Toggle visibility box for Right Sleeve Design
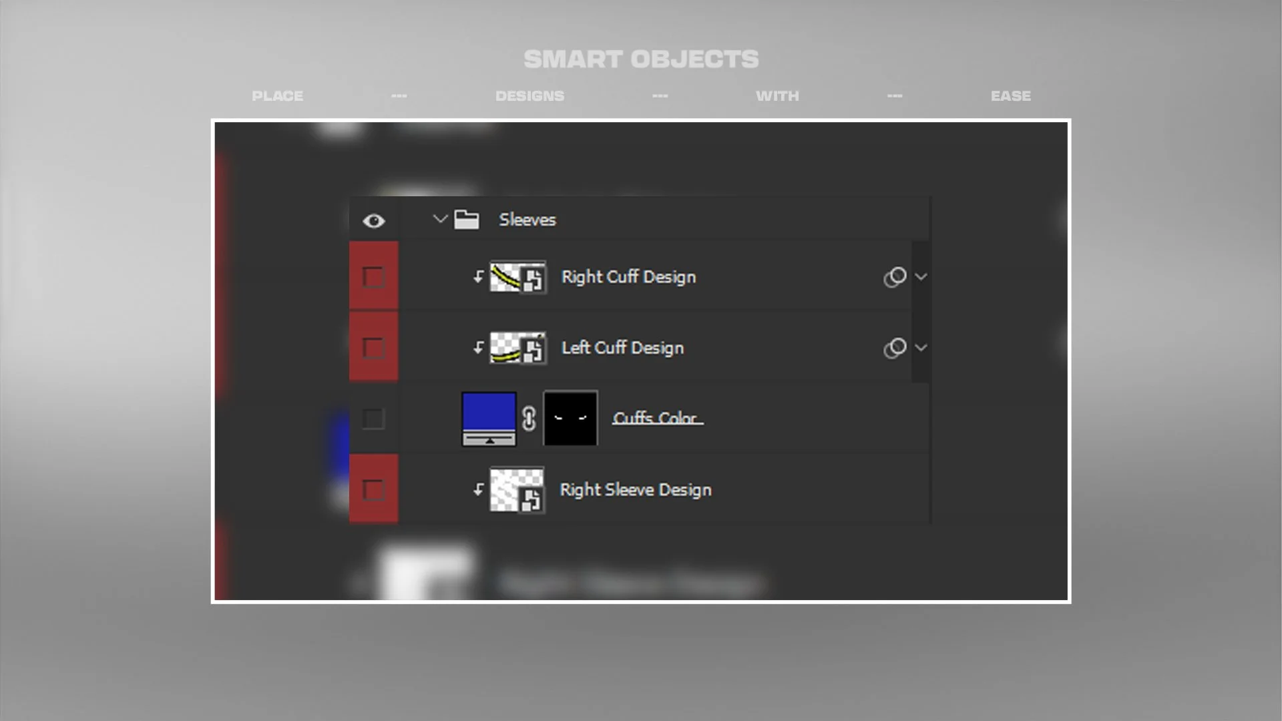 373,490
